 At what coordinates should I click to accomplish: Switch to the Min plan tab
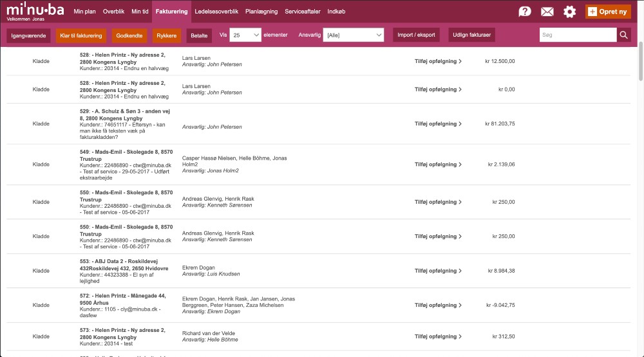tap(85, 12)
